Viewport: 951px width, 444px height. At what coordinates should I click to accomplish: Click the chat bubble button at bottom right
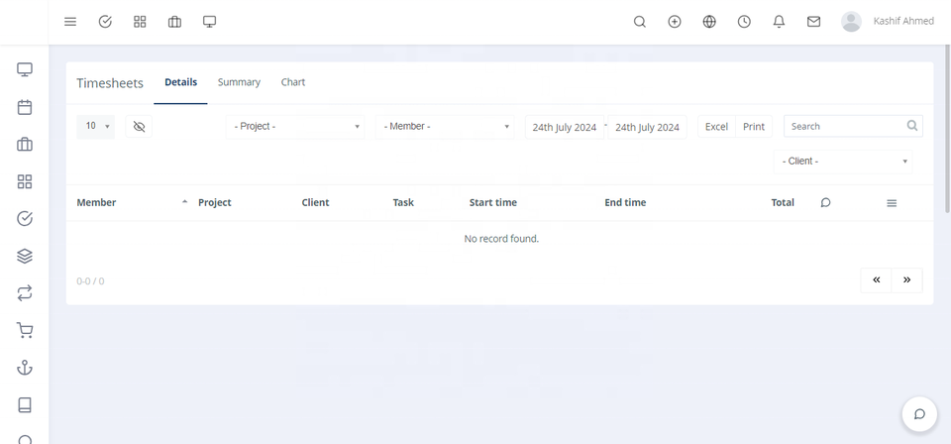tap(919, 413)
